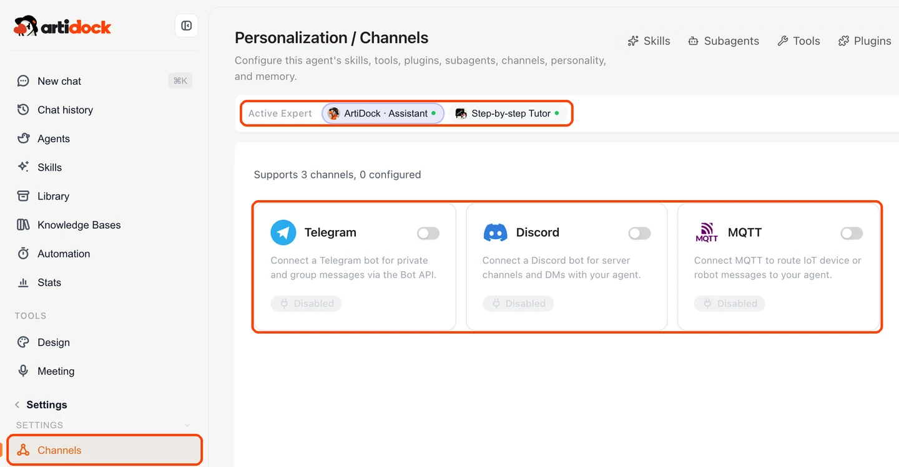899x467 pixels.
Task: Click the Telegram card title
Action: [x=330, y=233]
